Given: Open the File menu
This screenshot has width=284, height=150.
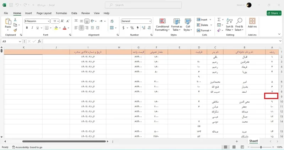Looking at the screenshot, I should (6, 13).
